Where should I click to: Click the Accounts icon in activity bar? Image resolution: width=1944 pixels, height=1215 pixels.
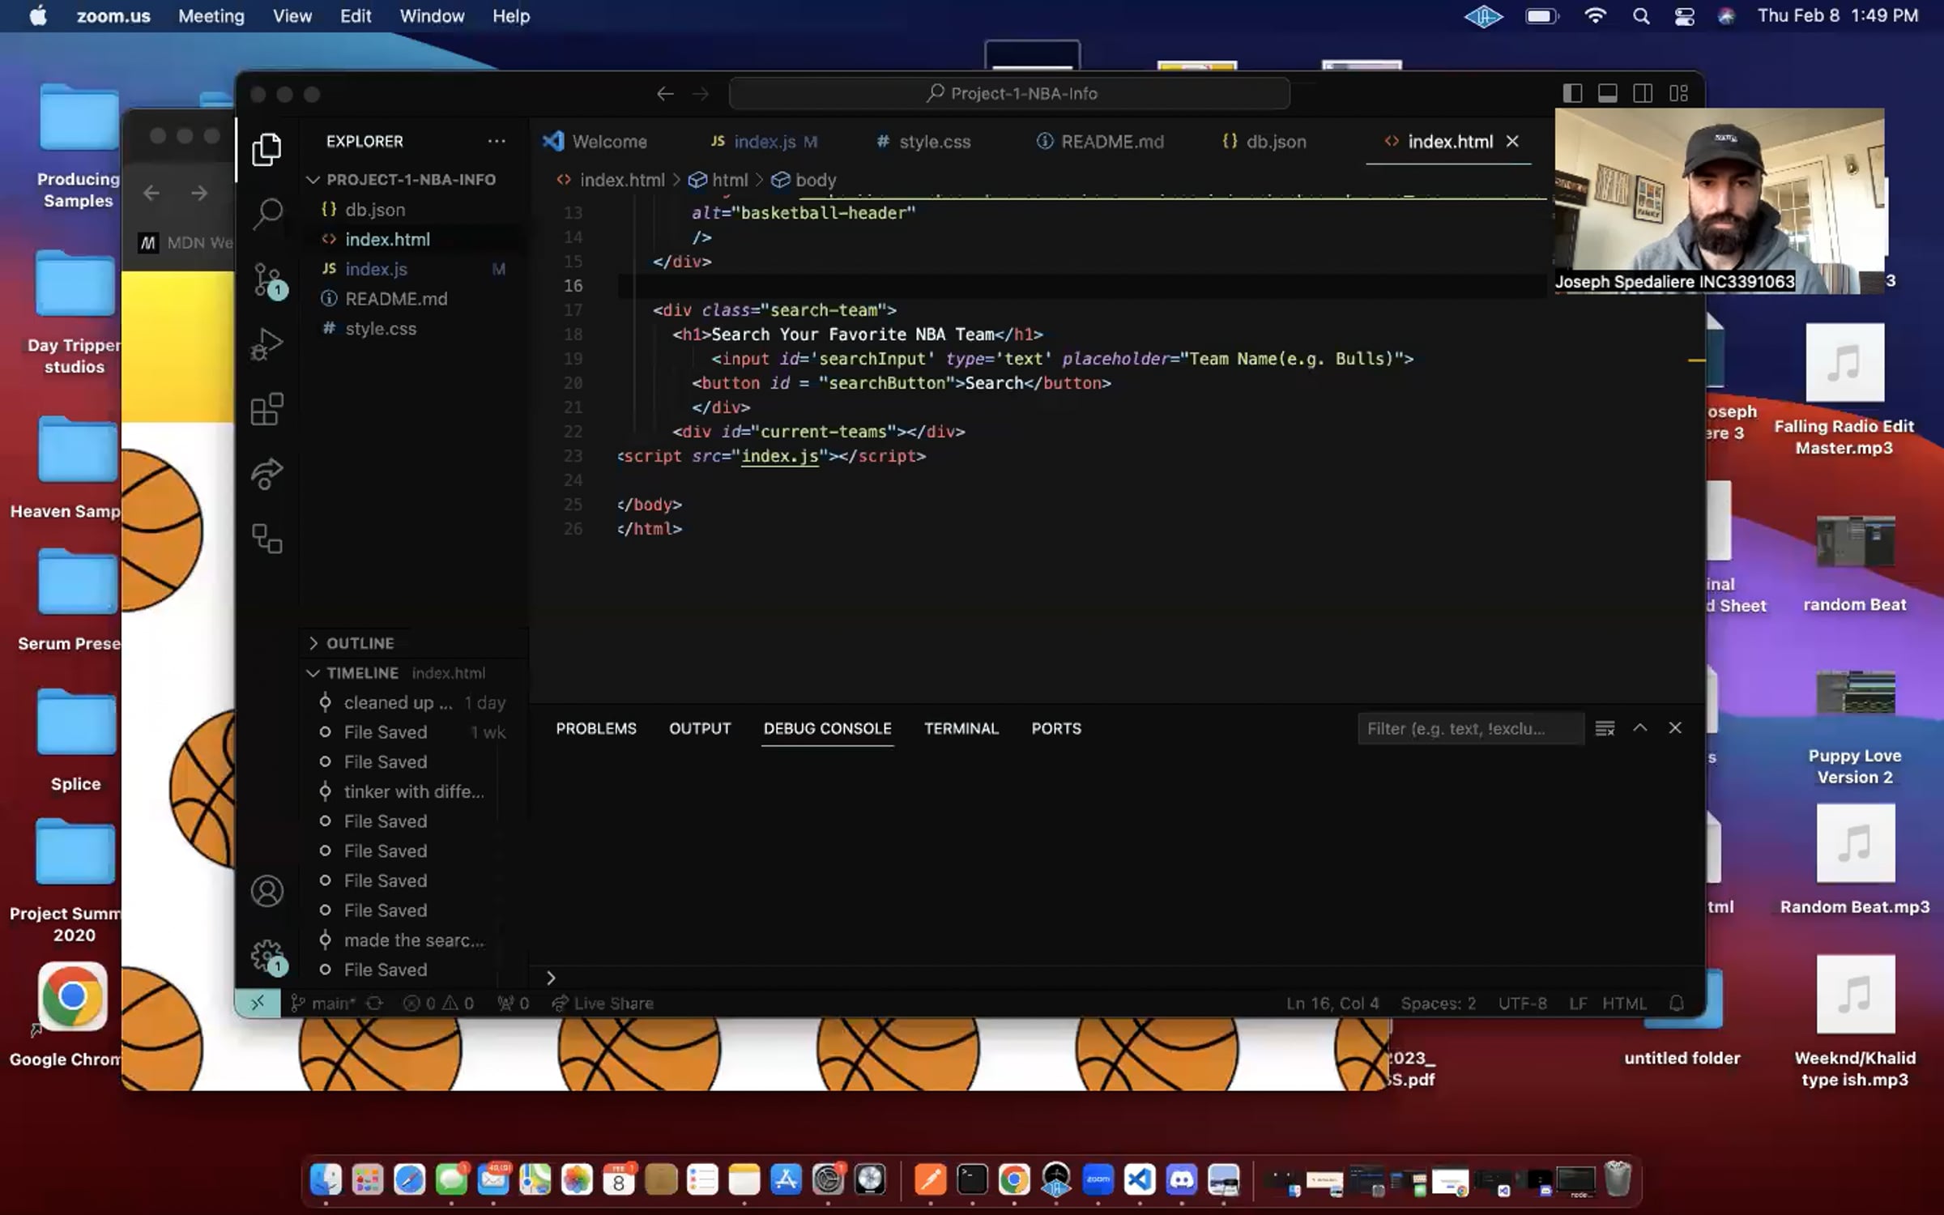click(x=266, y=891)
